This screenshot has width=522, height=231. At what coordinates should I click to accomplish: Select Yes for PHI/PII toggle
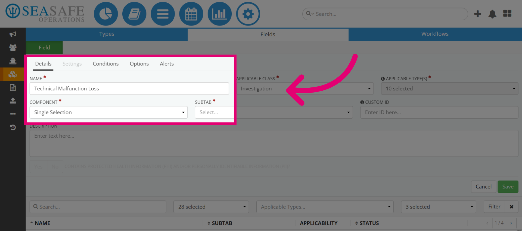(38, 167)
